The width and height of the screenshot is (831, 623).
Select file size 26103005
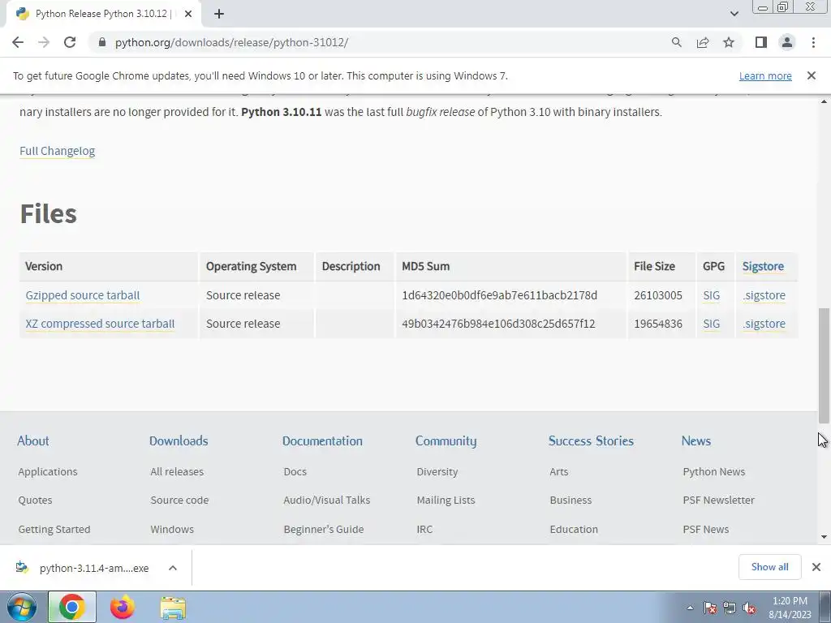[657, 295]
